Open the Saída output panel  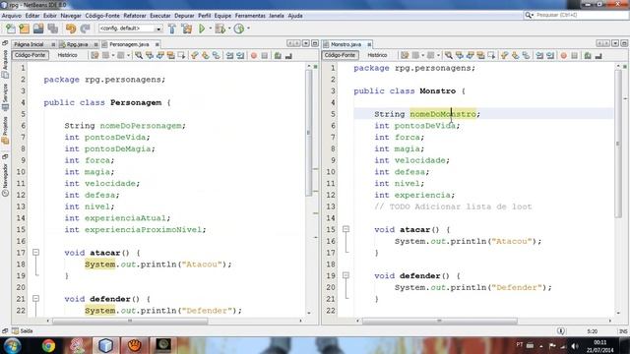23,331
